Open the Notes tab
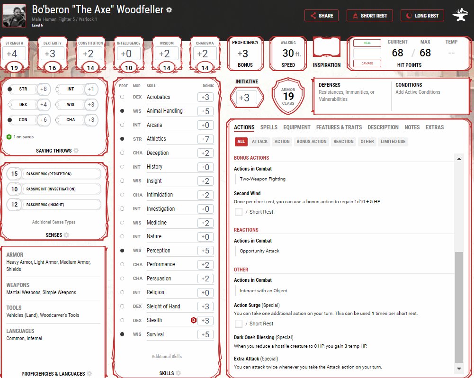 (x=412, y=127)
